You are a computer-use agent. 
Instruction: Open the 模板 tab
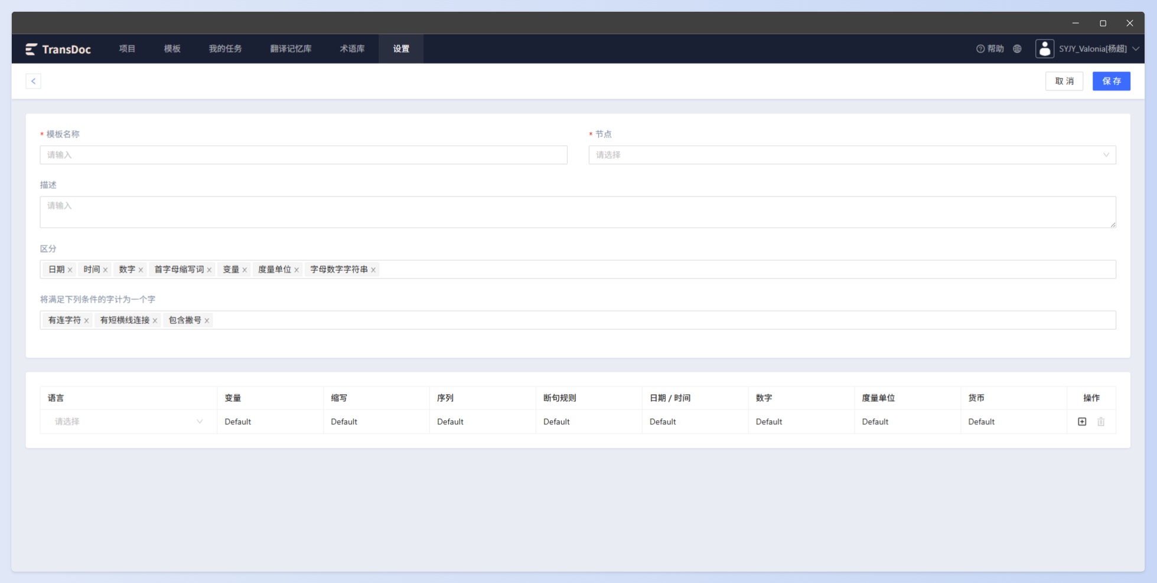pyautogui.click(x=172, y=49)
